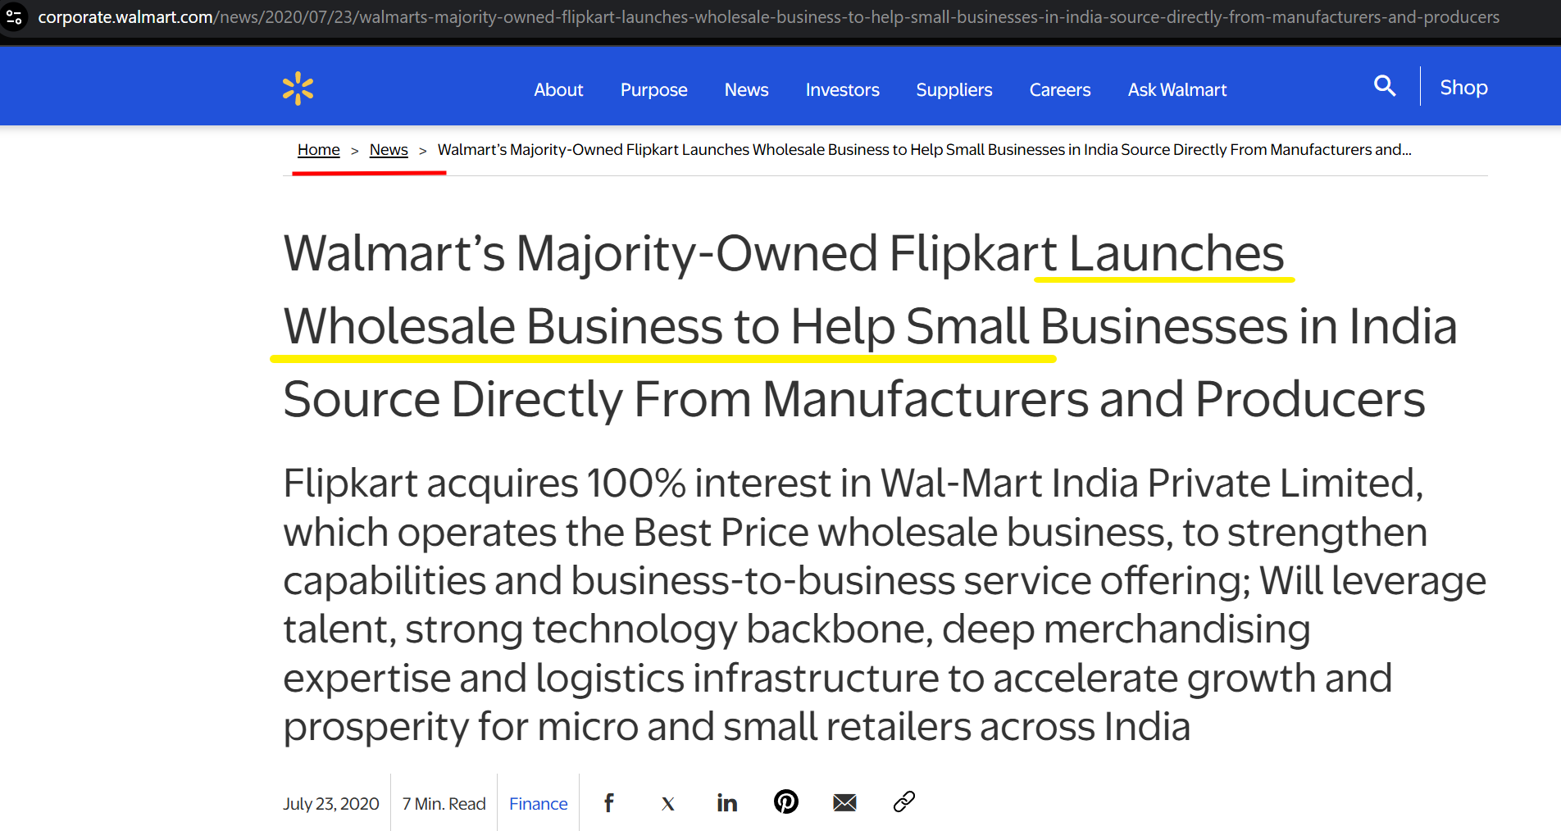Copy article link using chain icon
The width and height of the screenshot is (1561, 831).
(903, 801)
